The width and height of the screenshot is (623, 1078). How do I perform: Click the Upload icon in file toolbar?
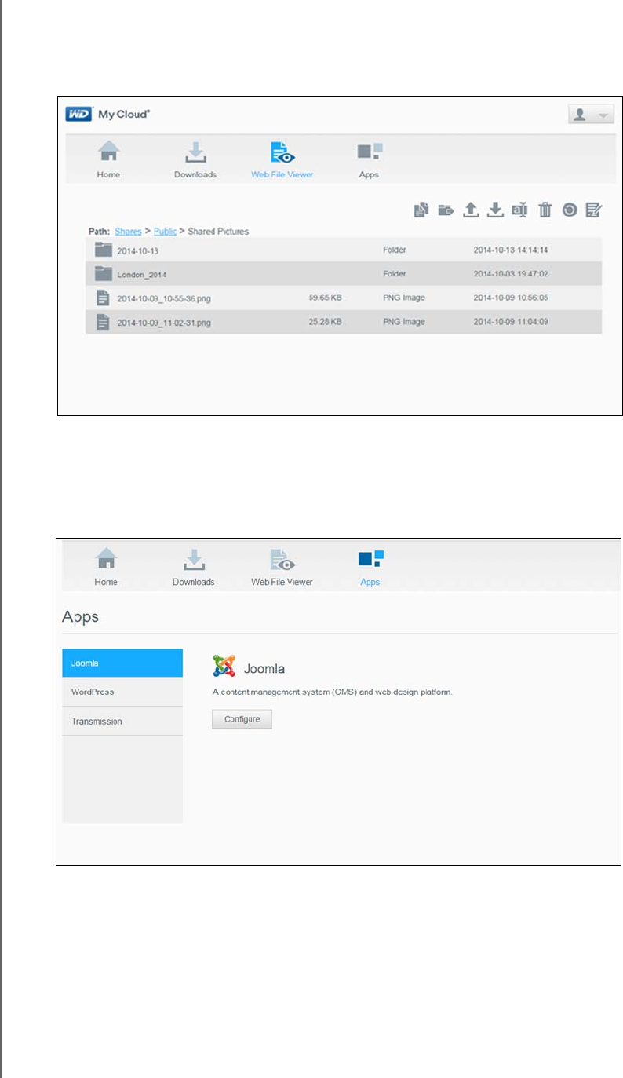pos(471,210)
